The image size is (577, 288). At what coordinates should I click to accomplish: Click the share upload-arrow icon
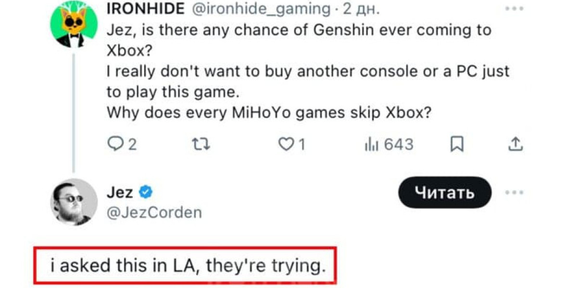click(514, 144)
